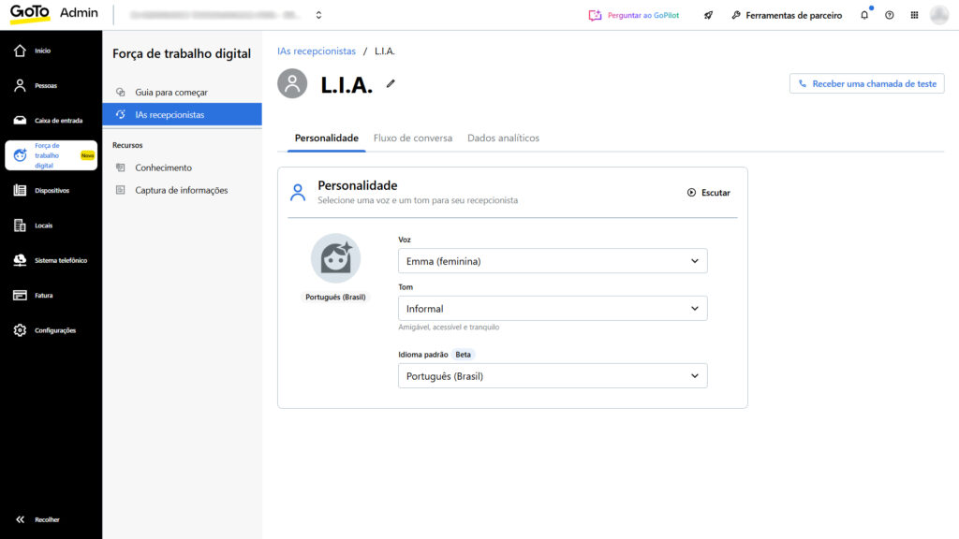Open the Idioma padrão dropdown
The image size is (959, 539).
tap(553, 376)
